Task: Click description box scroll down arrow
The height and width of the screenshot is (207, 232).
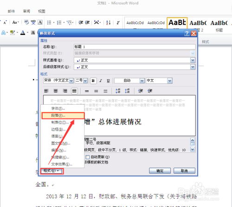Action: pos(193,149)
